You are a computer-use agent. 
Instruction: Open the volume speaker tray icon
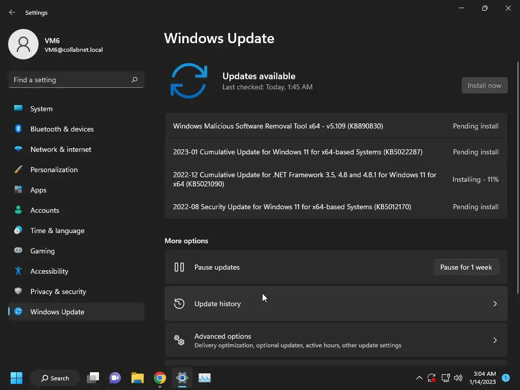tap(458, 378)
